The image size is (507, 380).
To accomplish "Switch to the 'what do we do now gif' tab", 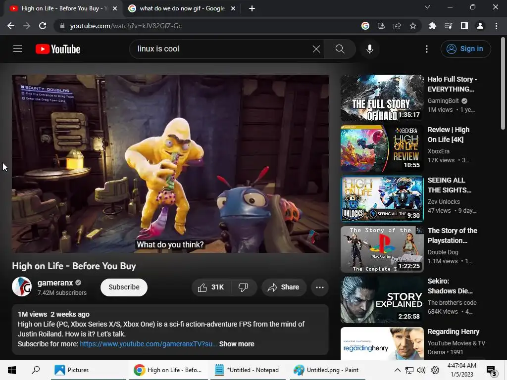I will (x=182, y=8).
